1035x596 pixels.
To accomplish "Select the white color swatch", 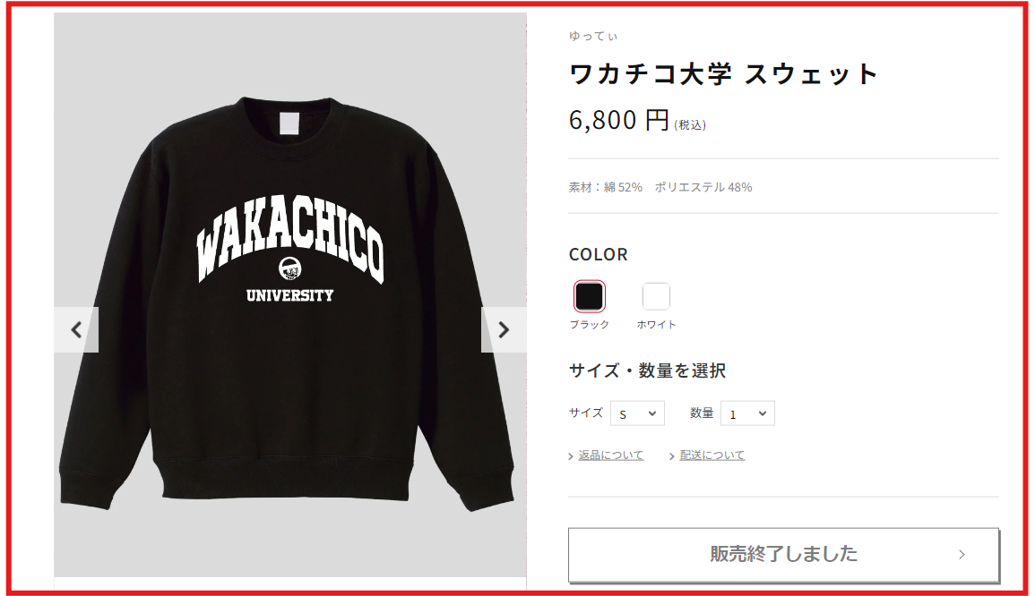I will (x=656, y=296).
